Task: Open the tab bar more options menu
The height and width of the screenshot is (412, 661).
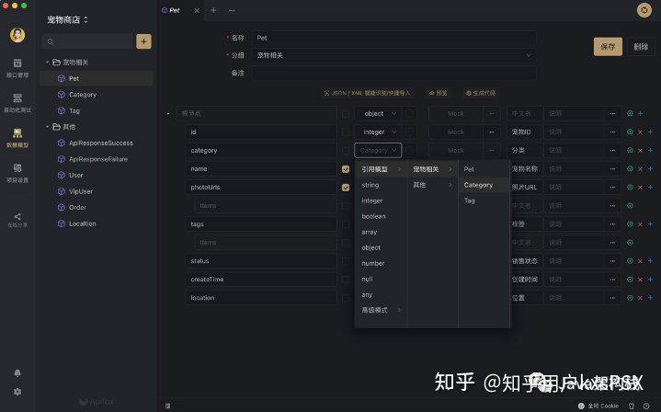Action: [x=232, y=10]
